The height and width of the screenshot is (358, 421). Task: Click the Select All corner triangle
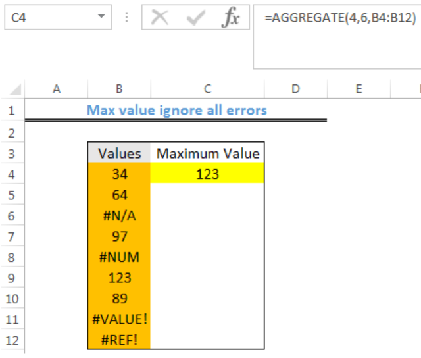15,89
